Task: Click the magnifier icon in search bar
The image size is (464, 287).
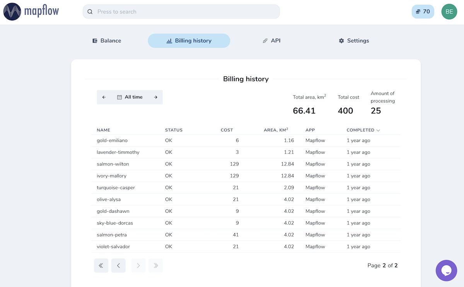Action: pyautogui.click(x=90, y=12)
